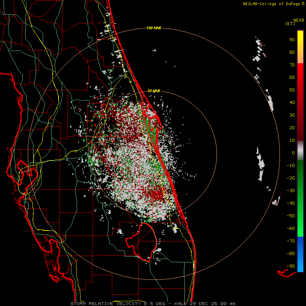Click the 29 DEC 25 date text
Image resolution: width=306 pixels, height=306 pixels.
[204, 304]
